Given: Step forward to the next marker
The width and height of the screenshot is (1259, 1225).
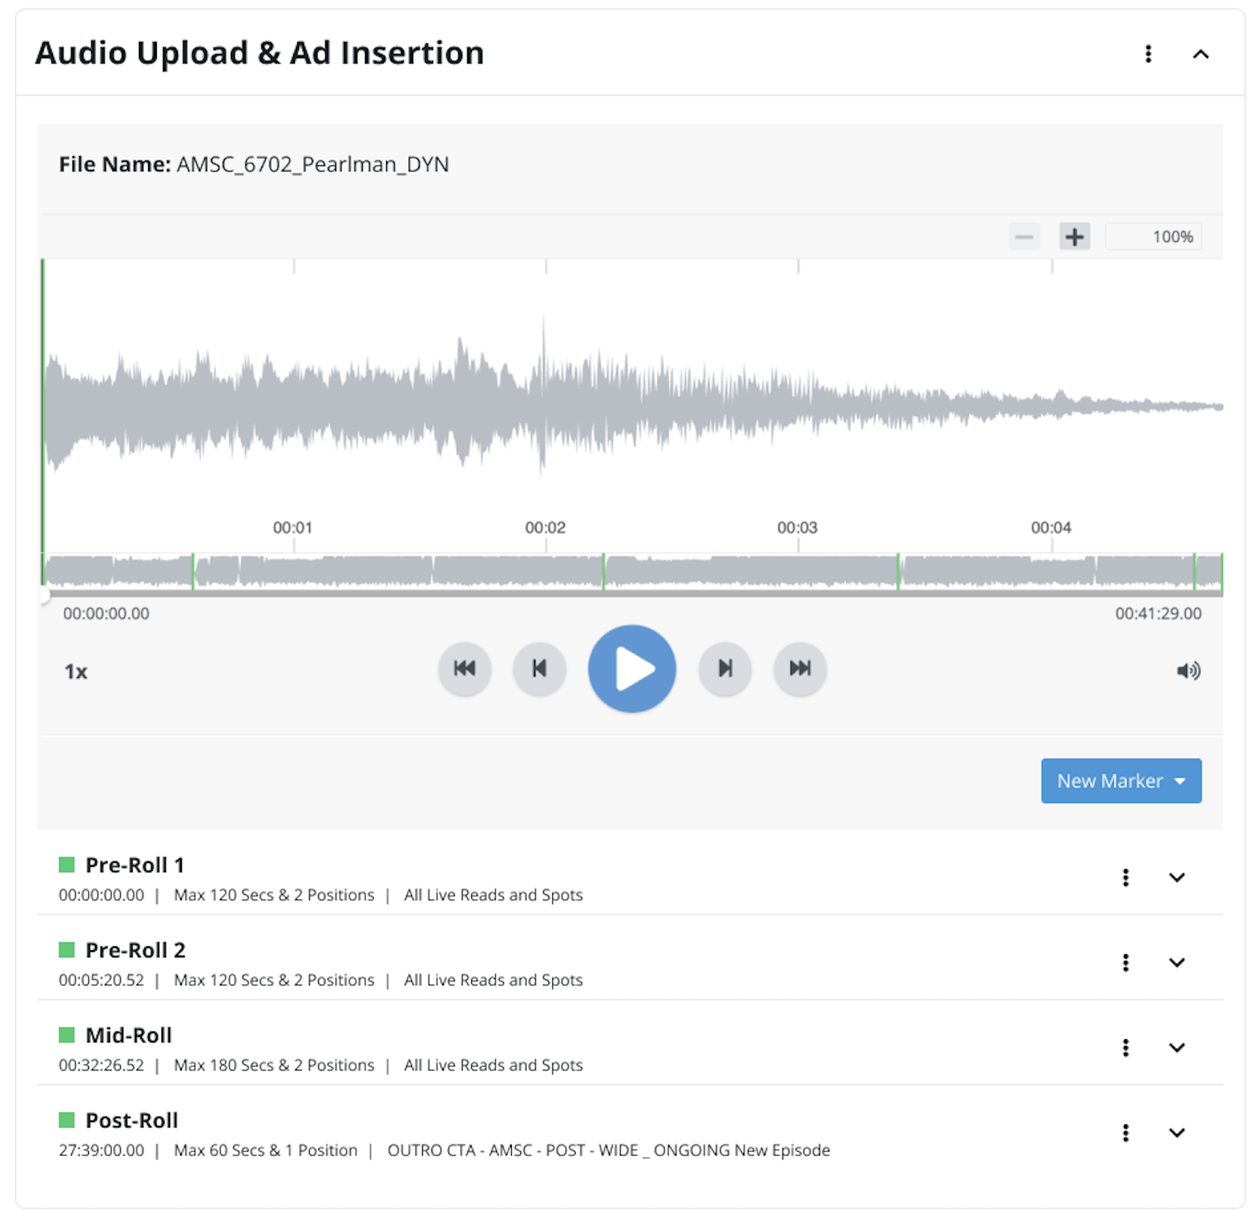Looking at the screenshot, I should coord(725,669).
